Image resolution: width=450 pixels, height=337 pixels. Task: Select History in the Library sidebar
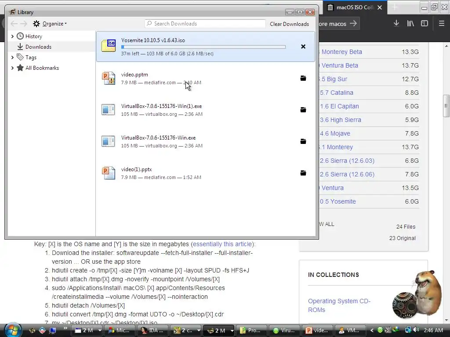click(33, 36)
